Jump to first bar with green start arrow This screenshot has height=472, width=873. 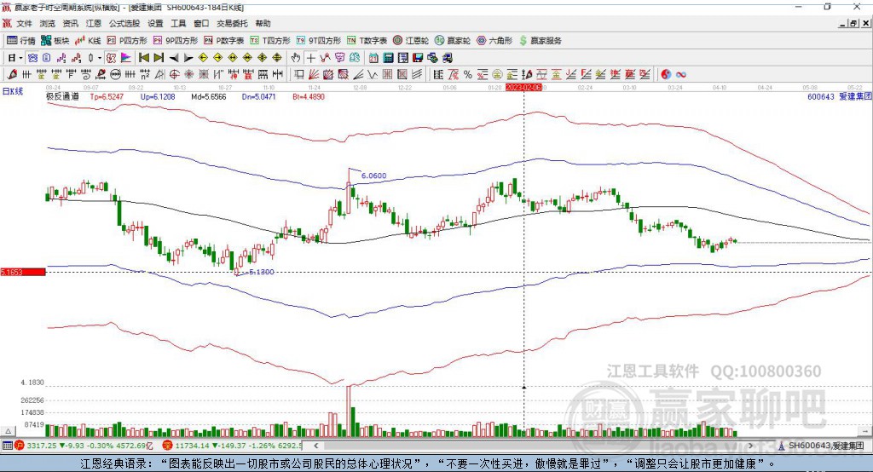pyautogui.click(x=143, y=58)
